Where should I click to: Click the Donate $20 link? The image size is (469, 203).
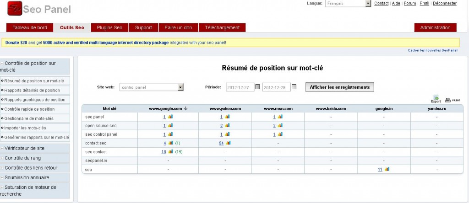point(16,43)
